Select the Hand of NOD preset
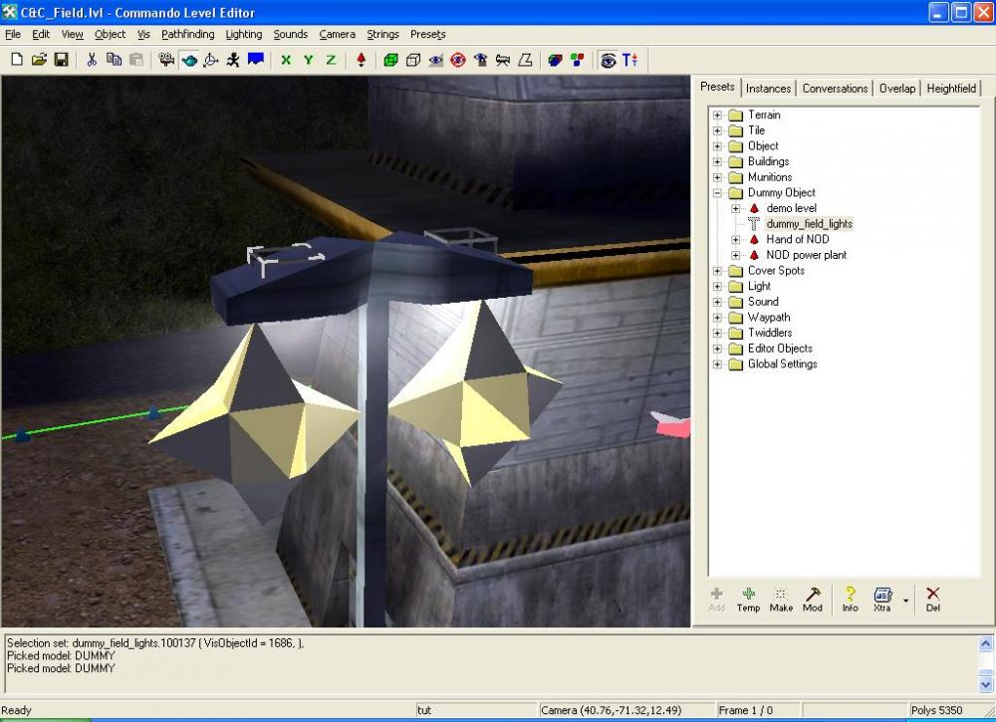996x722 pixels. (797, 240)
